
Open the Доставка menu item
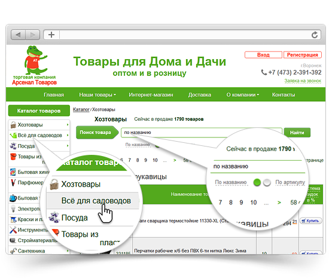[x=200, y=95]
